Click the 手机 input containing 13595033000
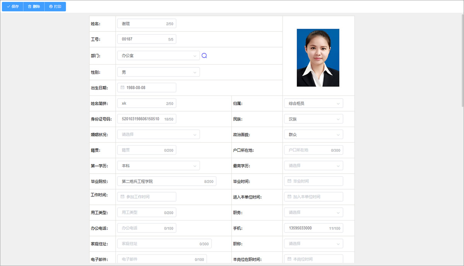Viewport: 464px width, 266px height. pos(314,228)
